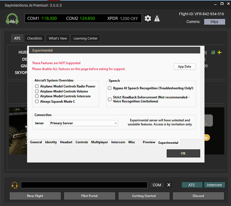
Task: Click the Pilot comms button
Action: (x=215, y=22)
